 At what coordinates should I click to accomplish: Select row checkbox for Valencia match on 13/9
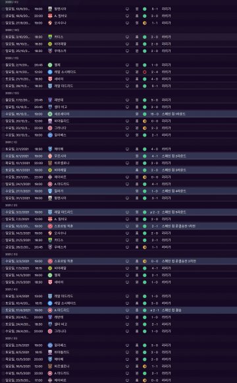tap(3, 9)
